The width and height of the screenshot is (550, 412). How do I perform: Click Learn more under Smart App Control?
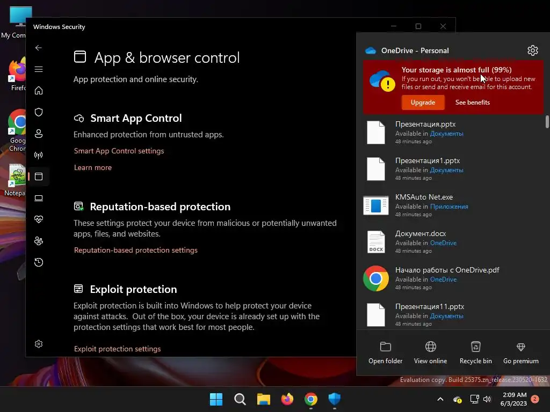click(92, 167)
